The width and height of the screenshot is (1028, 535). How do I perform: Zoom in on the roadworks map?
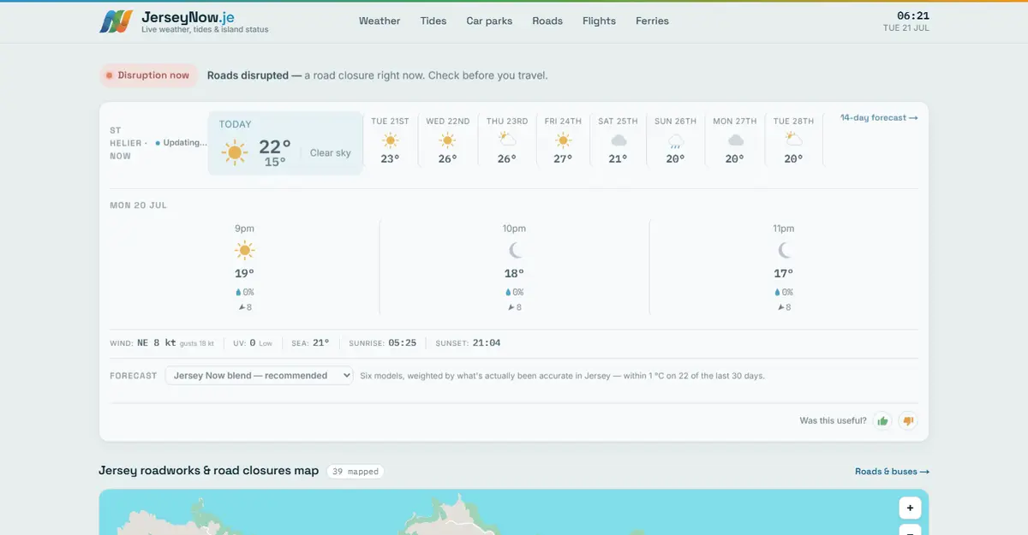click(910, 508)
